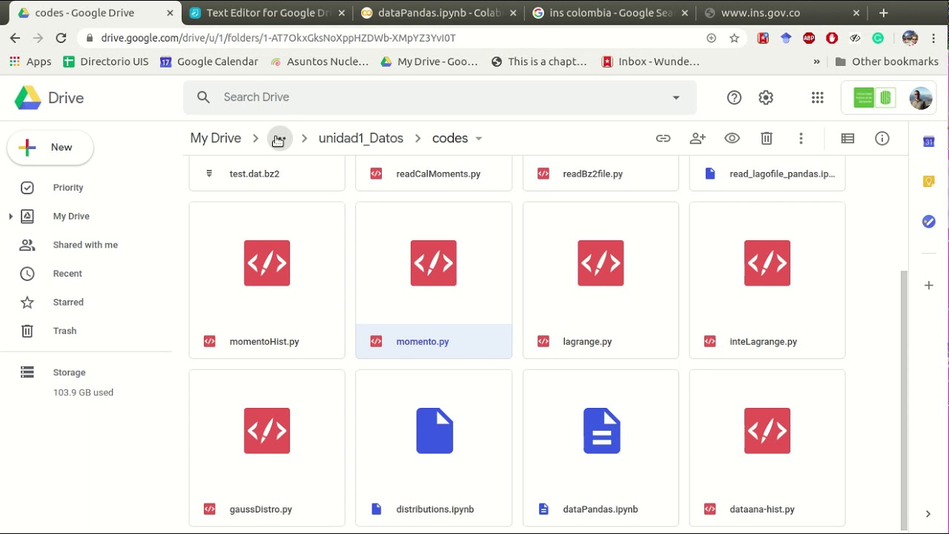949x534 pixels.
Task: Select the lagrange.py file
Action: click(601, 280)
